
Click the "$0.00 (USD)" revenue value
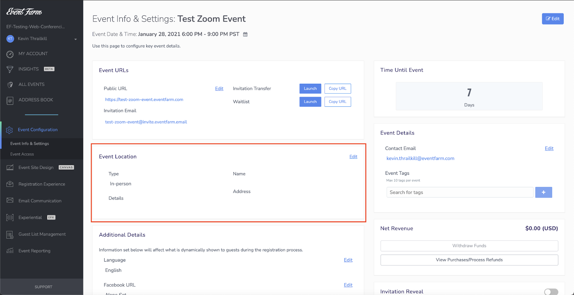click(x=542, y=228)
